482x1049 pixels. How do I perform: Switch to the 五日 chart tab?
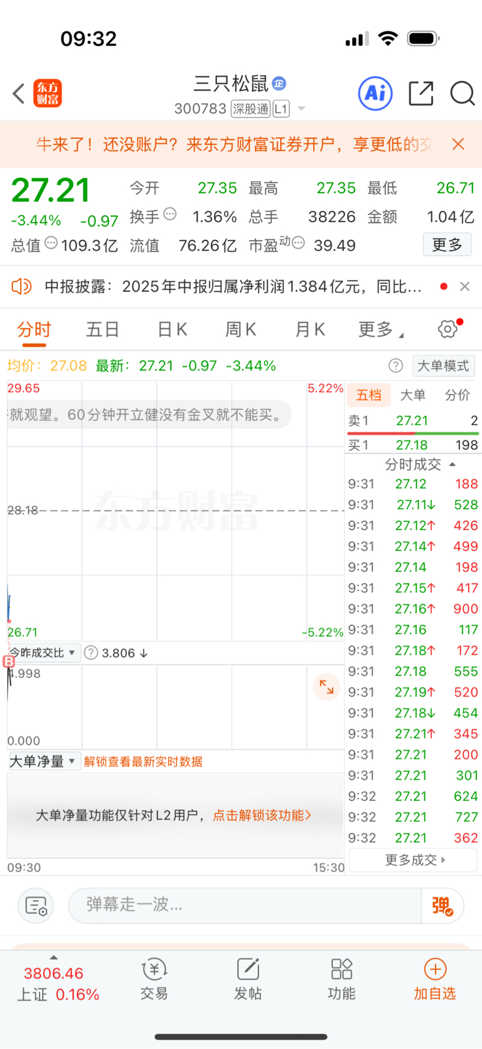[x=103, y=329]
